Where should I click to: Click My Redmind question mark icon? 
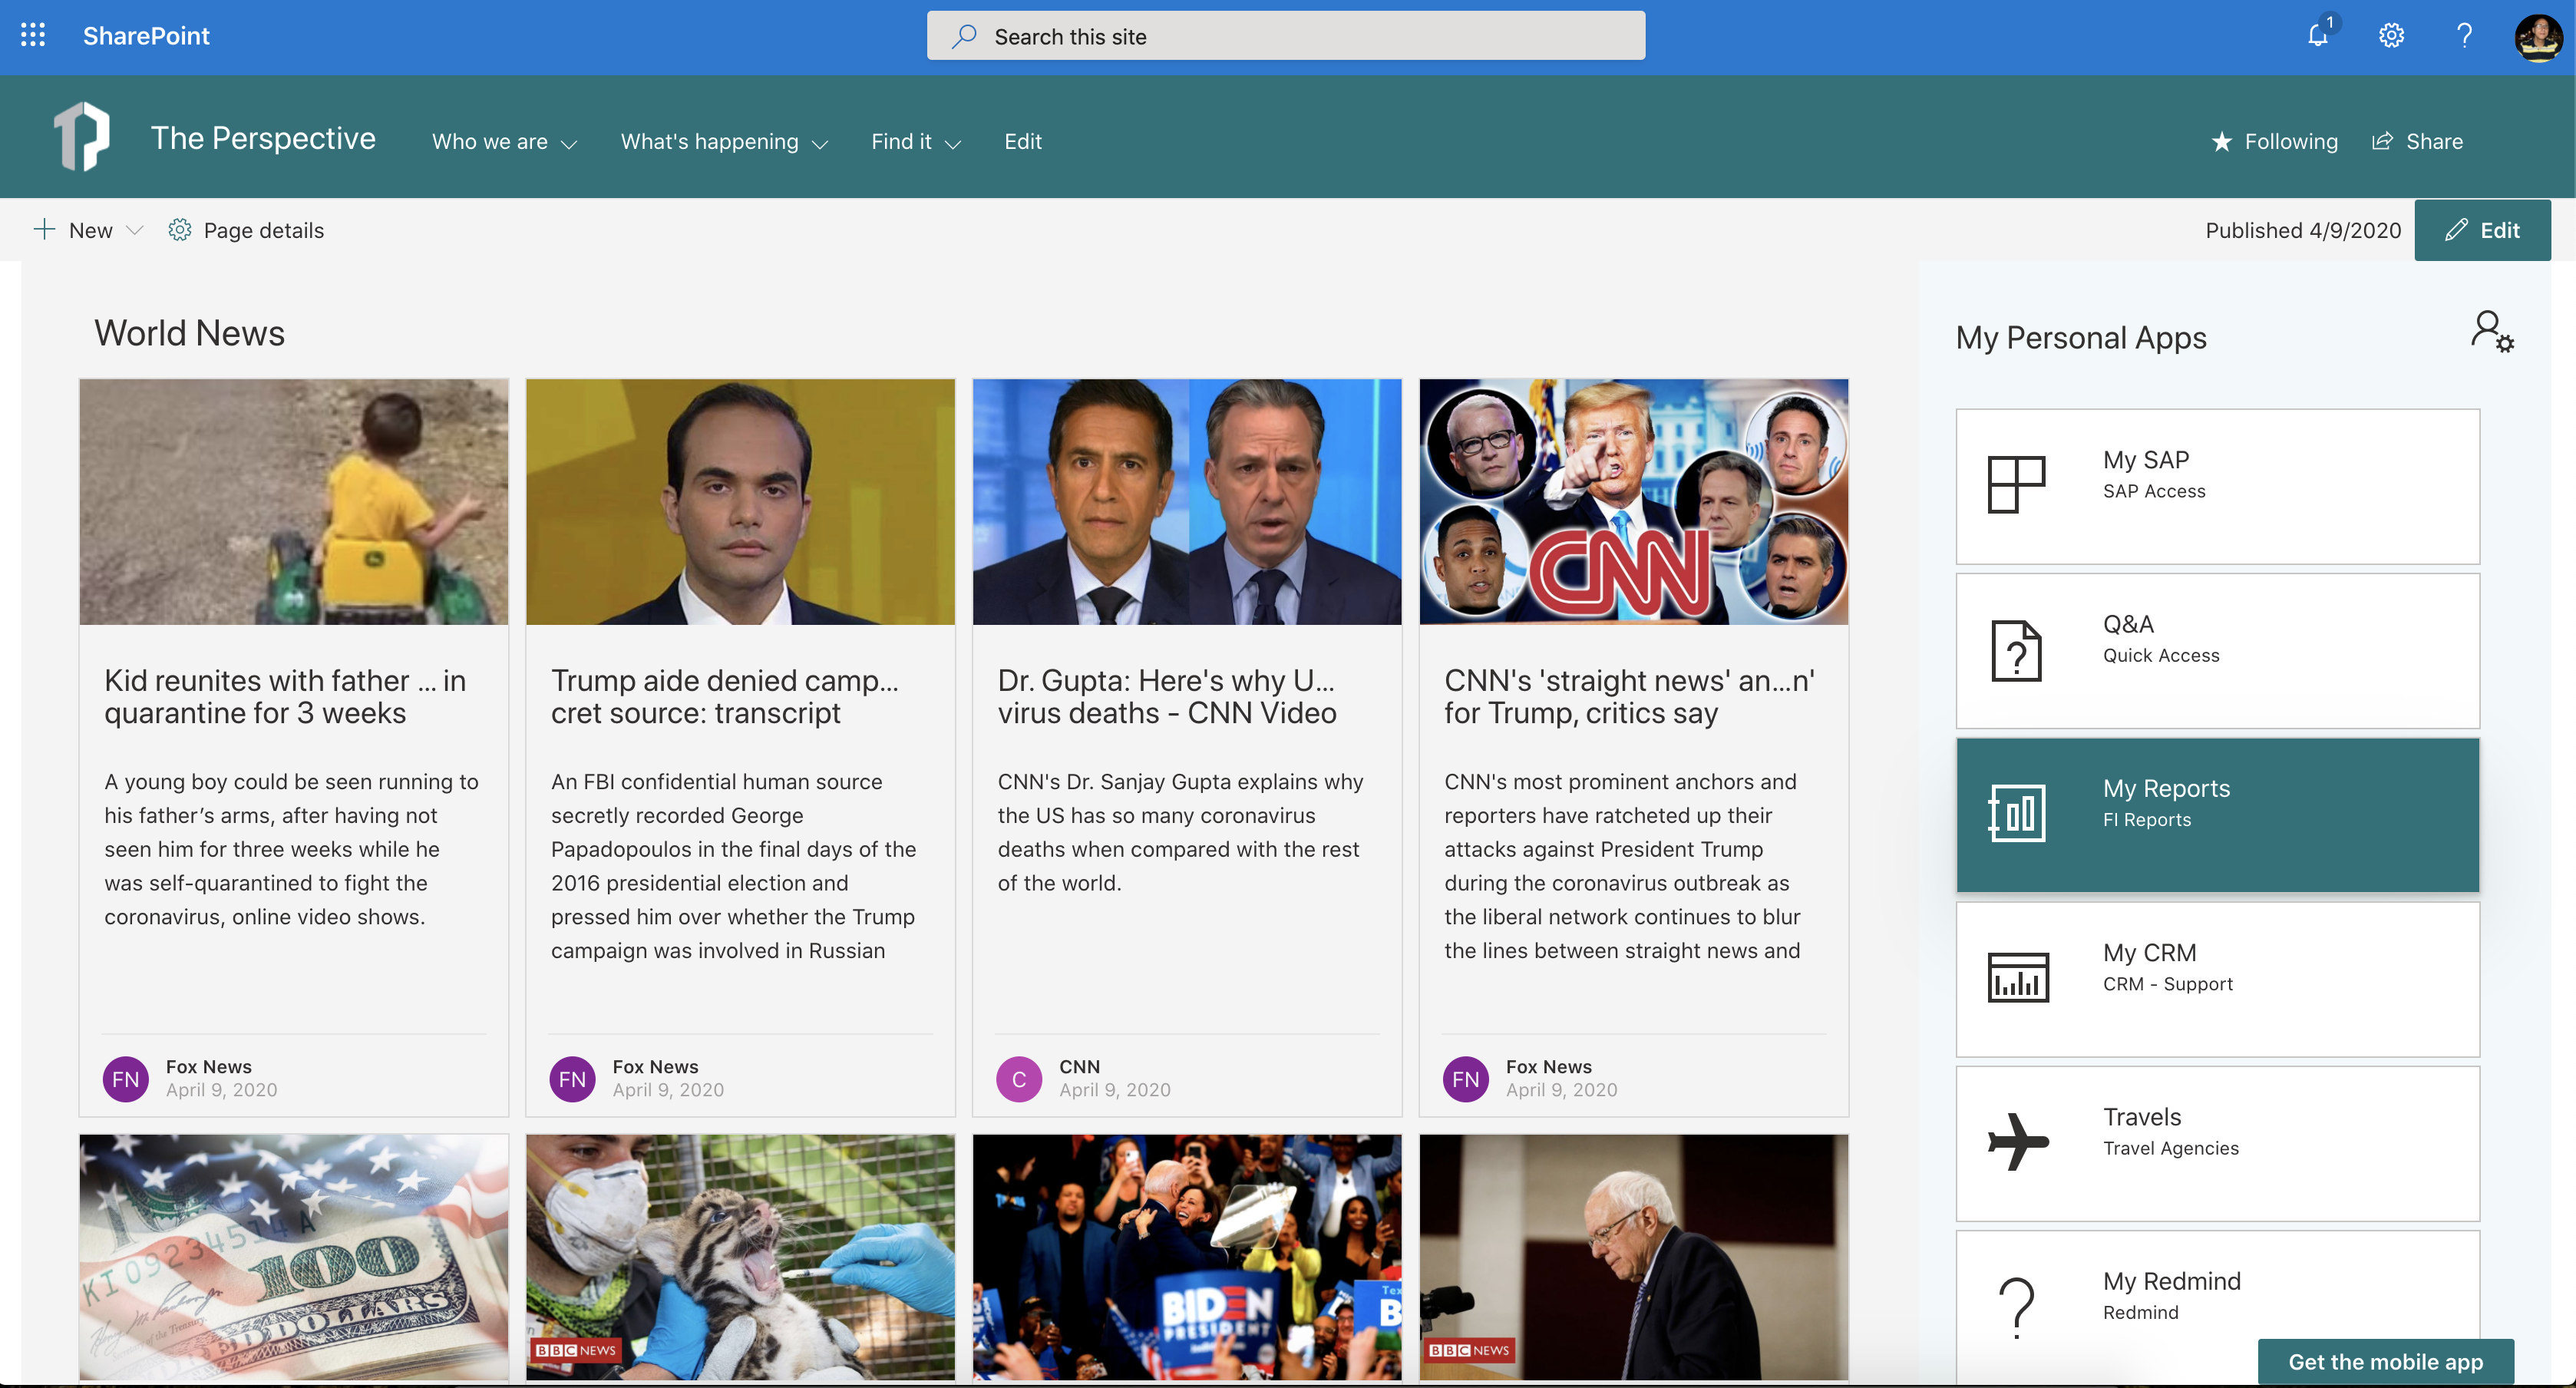[2016, 1307]
